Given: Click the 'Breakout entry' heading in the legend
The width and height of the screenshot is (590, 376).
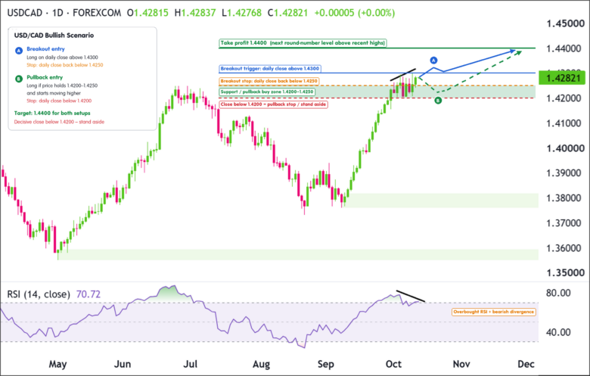Looking at the screenshot, I should click(45, 49).
